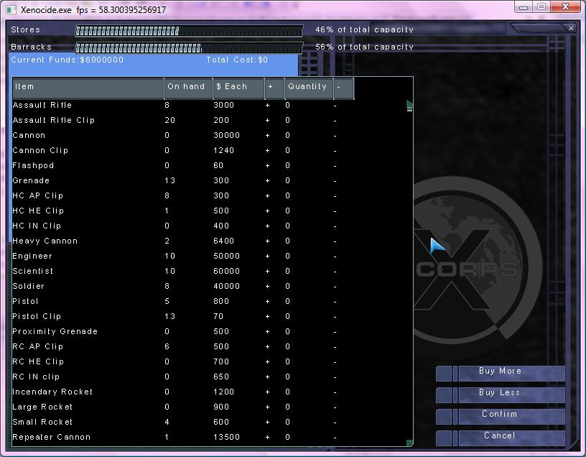The height and width of the screenshot is (457, 586).
Task: Minimize the Xenocide window
Action: click(x=524, y=6)
